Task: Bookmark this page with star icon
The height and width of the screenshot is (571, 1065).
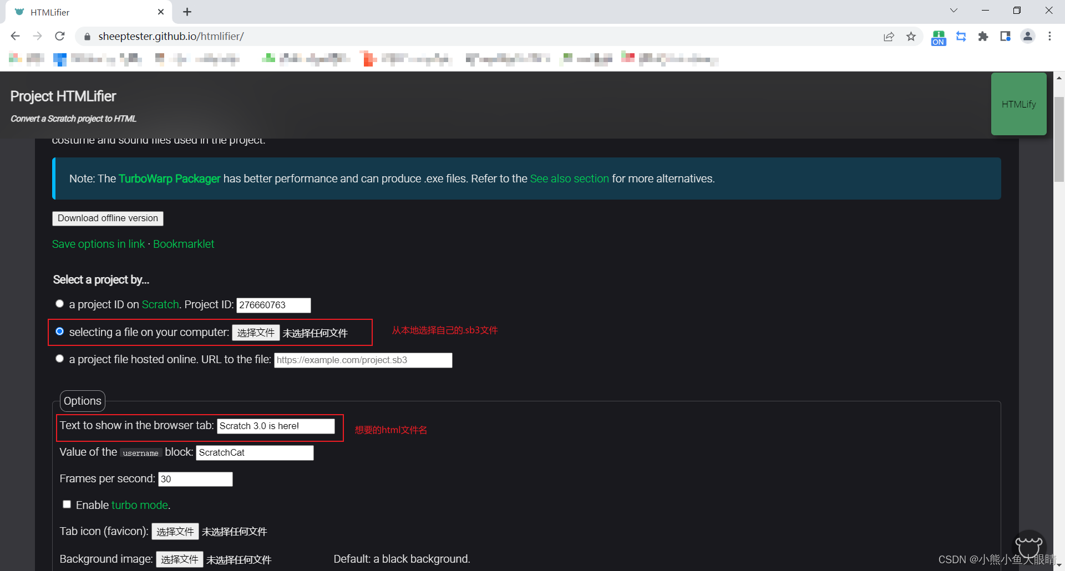Action: pyautogui.click(x=911, y=37)
